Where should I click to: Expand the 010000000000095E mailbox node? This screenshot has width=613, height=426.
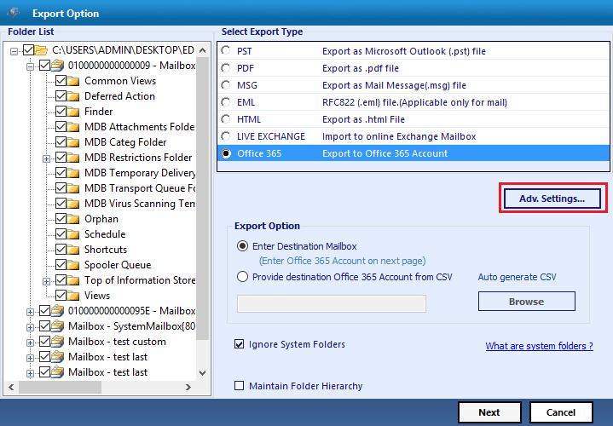[30, 312]
